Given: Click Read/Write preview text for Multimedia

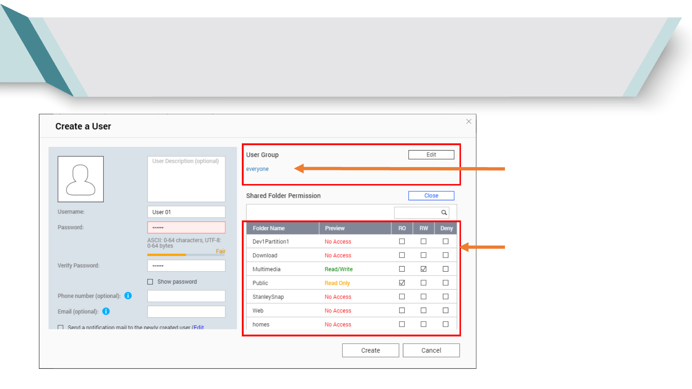Looking at the screenshot, I should click(338, 269).
